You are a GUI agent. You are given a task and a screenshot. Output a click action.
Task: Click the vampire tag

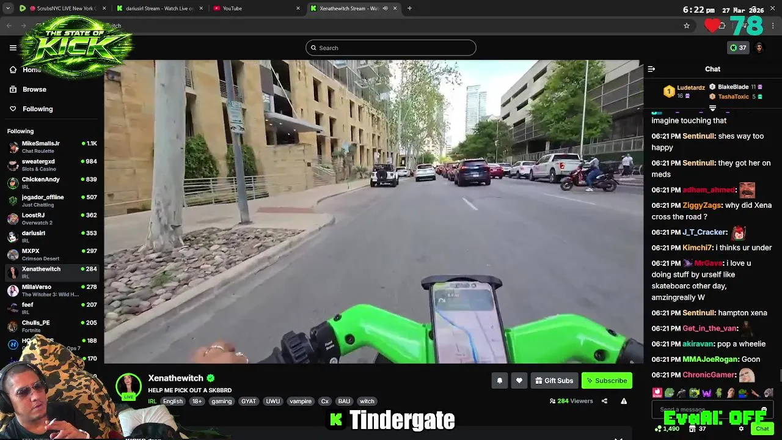click(x=301, y=402)
